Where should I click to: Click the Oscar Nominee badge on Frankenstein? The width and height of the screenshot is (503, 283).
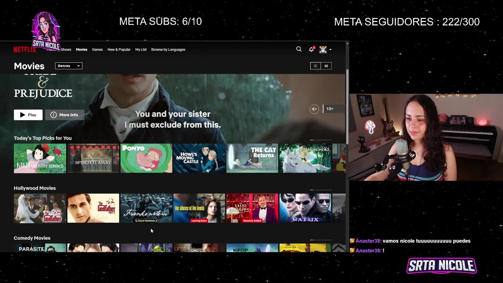pyautogui.click(x=146, y=221)
